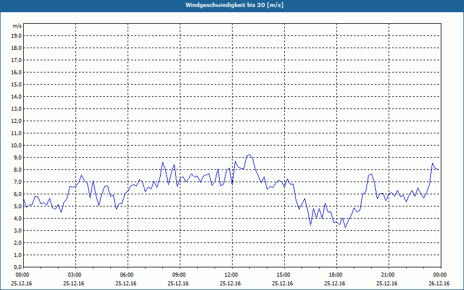Click the wind speed minimum near 18:30
Image resolution: width=464 pixels, height=290 pixels.
click(x=345, y=227)
